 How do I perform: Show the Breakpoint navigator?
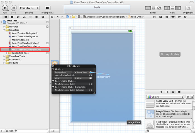pyautogui.click(x=36, y=17)
